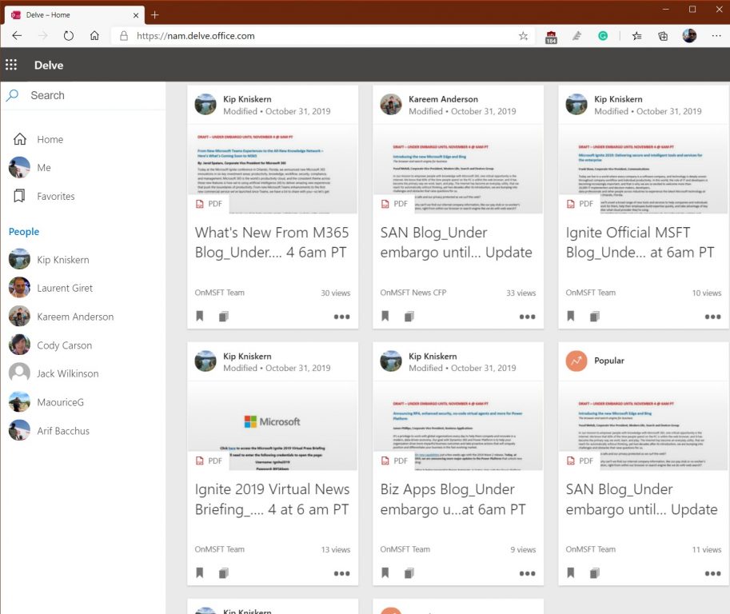The width and height of the screenshot is (730, 614).
Task: Open the Biz Apps Blog document title
Action: coord(453,499)
